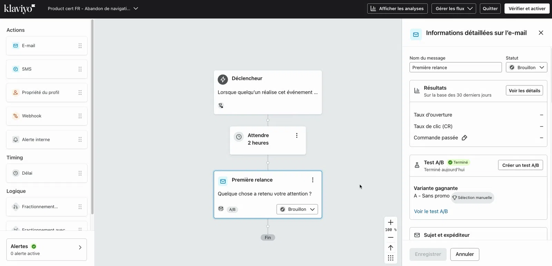Zoom in with the plus icon
The width and height of the screenshot is (552, 266).
(391, 222)
